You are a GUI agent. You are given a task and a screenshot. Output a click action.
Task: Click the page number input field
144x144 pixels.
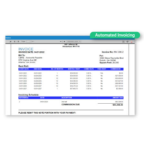click(29, 41)
